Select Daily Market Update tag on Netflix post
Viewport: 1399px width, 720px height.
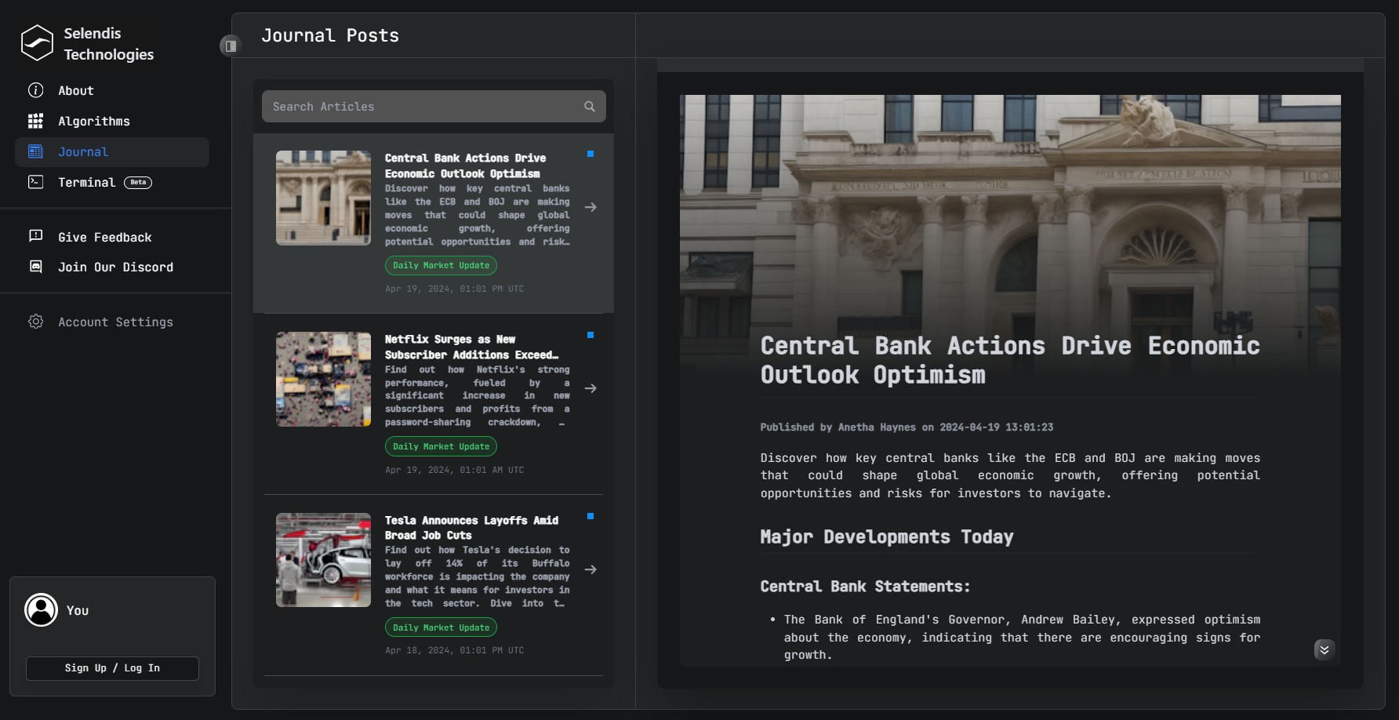(x=441, y=446)
